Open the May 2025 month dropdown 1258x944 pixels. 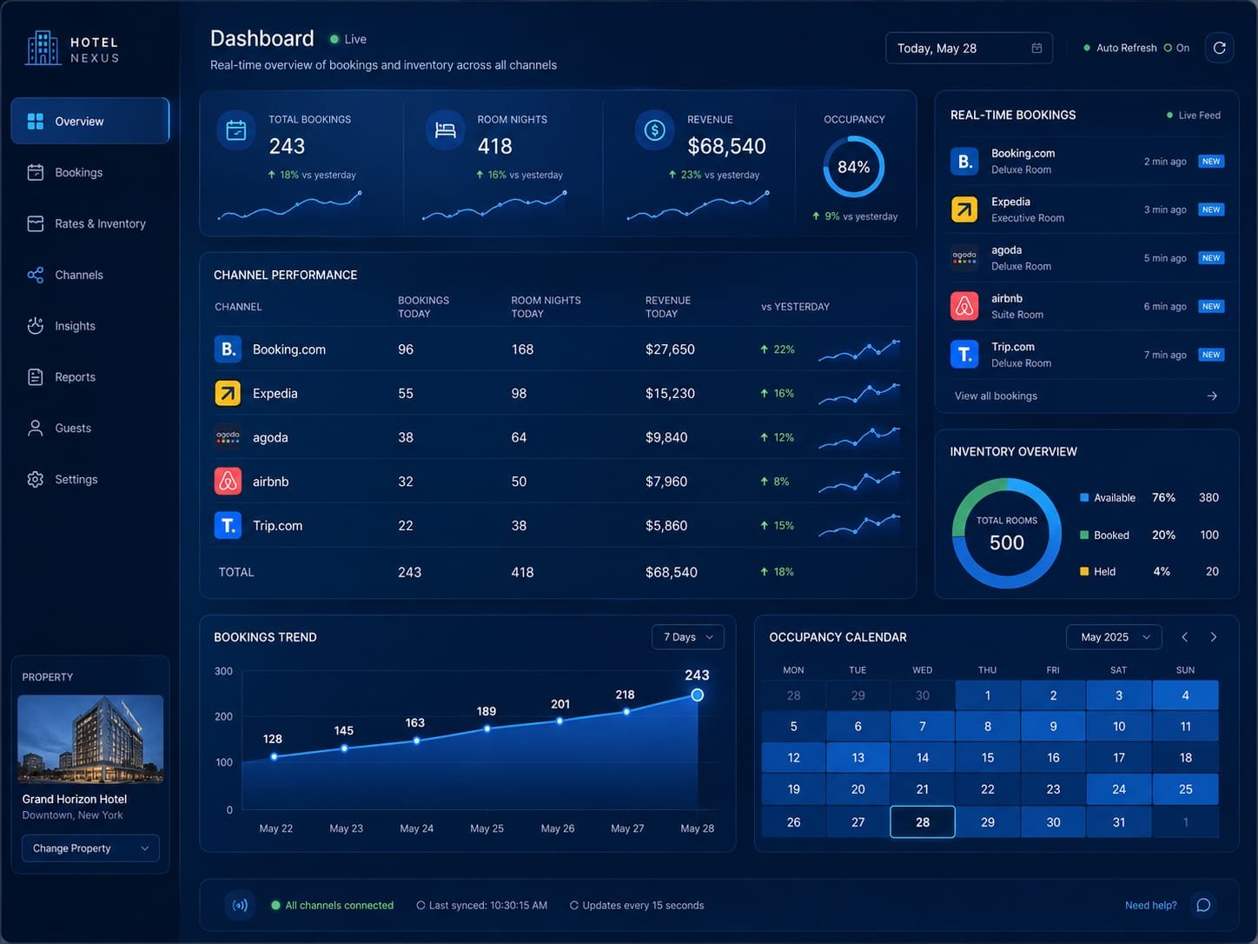point(1114,637)
